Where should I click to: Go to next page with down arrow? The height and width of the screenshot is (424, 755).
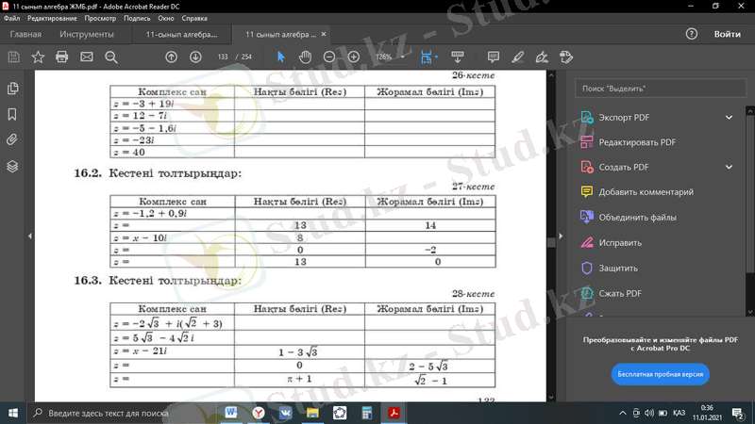[195, 57]
